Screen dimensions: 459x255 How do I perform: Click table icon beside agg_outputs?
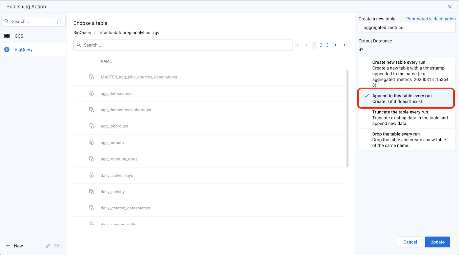point(91,143)
